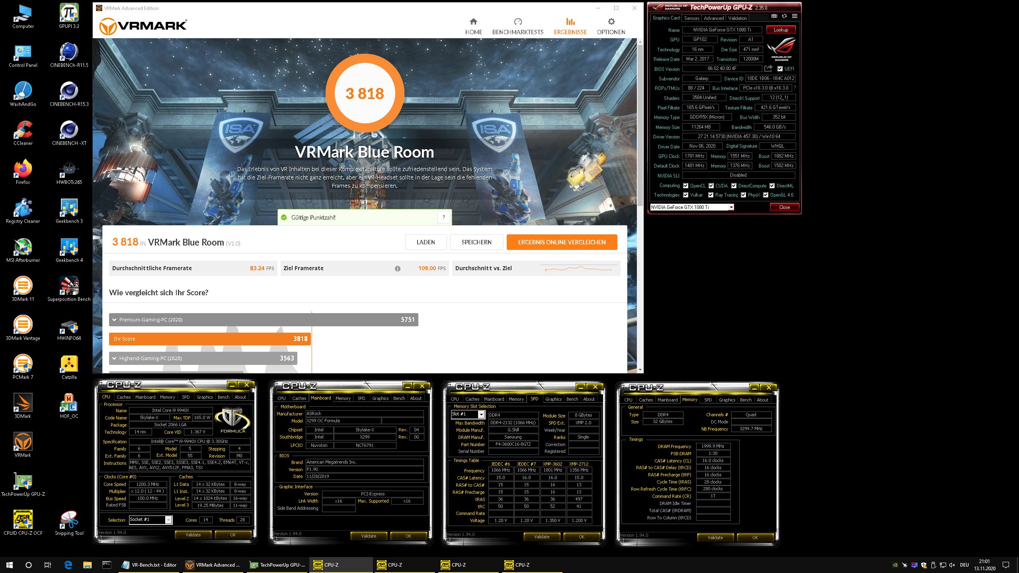1019x573 pixels.
Task: Launch CCleaner from the desktop
Action: [23, 133]
